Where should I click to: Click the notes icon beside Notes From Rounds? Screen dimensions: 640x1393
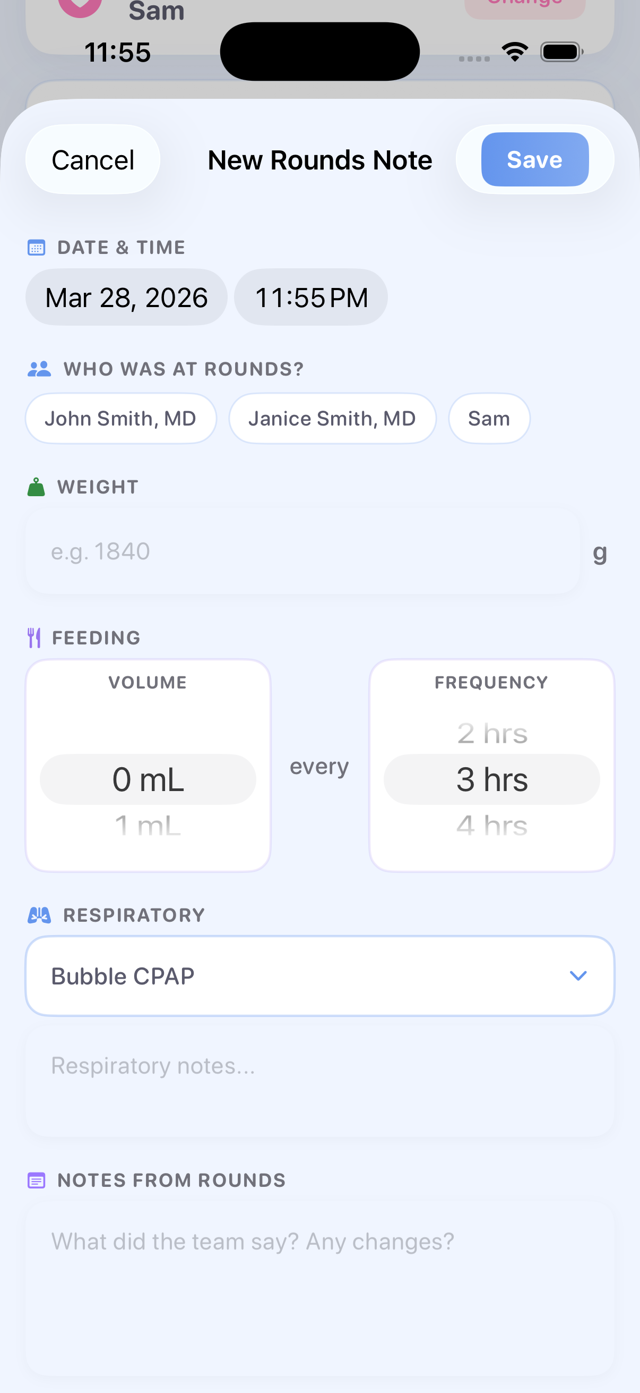click(x=36, y=1180)
